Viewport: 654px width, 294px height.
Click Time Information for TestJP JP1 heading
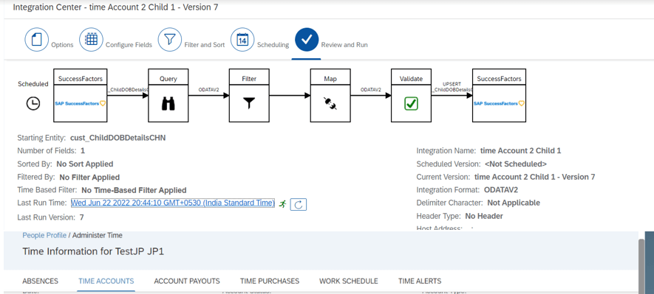(x=93, y=251)
